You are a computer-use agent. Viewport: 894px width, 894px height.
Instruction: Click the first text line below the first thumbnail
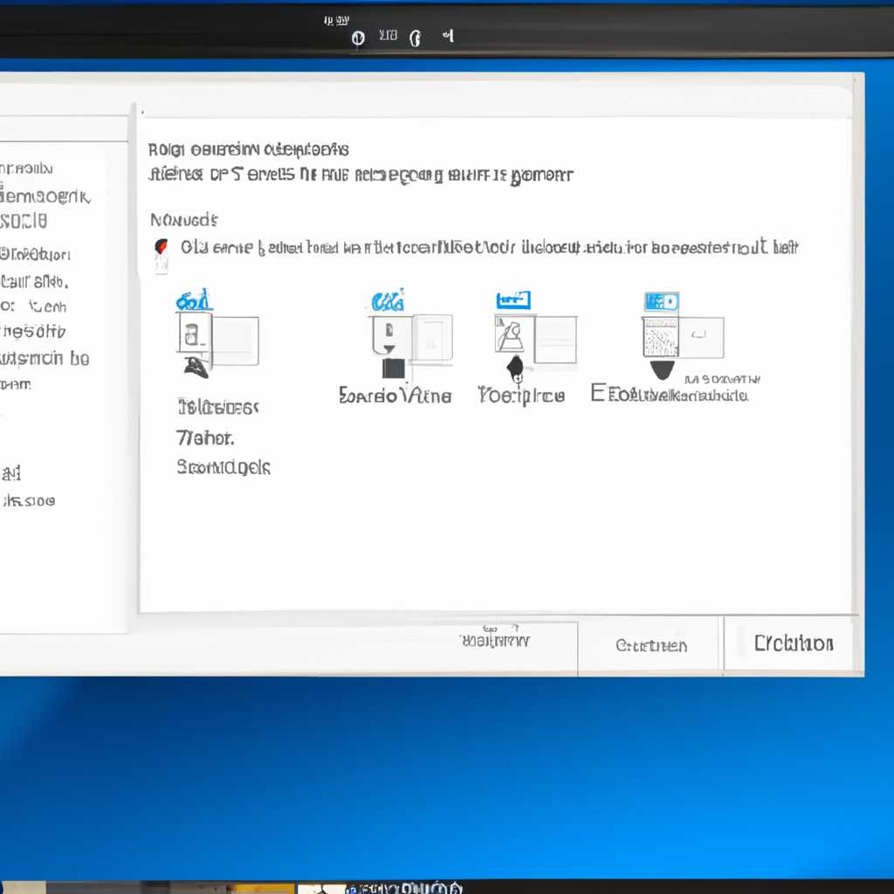coord(217,407)
